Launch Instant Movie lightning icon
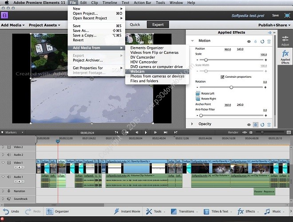The width and height of the screenshot is (293, 222). [117, 211]
